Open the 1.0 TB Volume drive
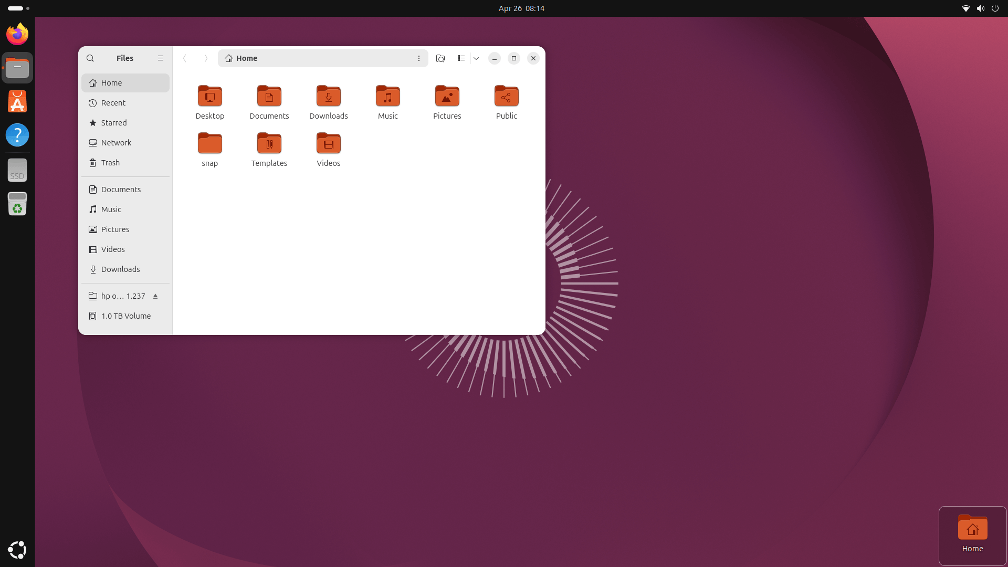Screen dimensions: 1008x567 pyautogui.click(x=125, y=316)
